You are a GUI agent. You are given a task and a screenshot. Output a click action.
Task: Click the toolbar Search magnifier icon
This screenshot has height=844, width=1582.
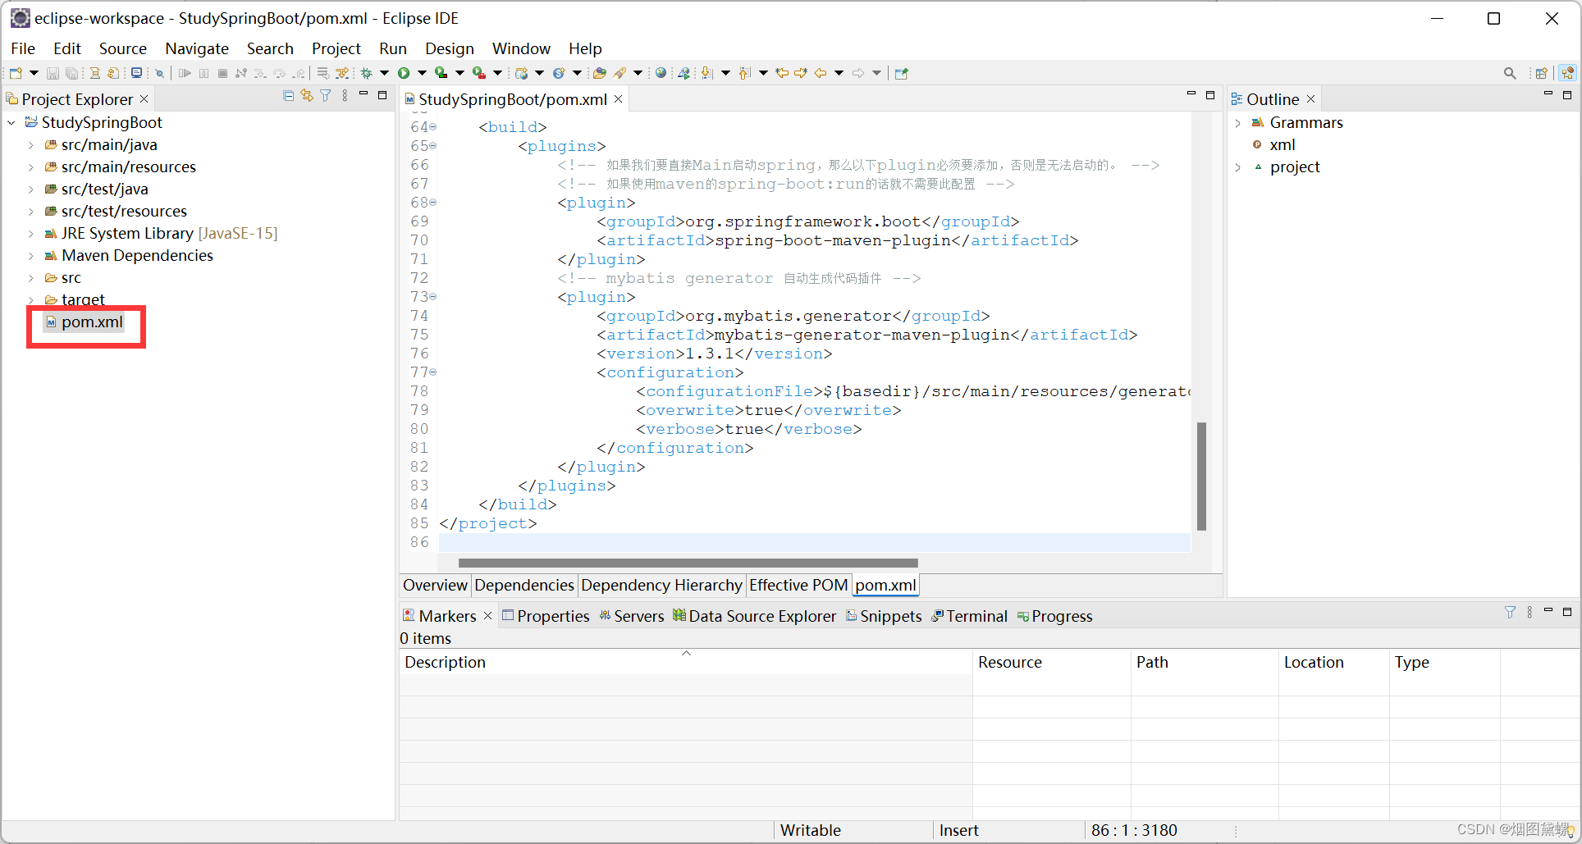(1510, 73)
